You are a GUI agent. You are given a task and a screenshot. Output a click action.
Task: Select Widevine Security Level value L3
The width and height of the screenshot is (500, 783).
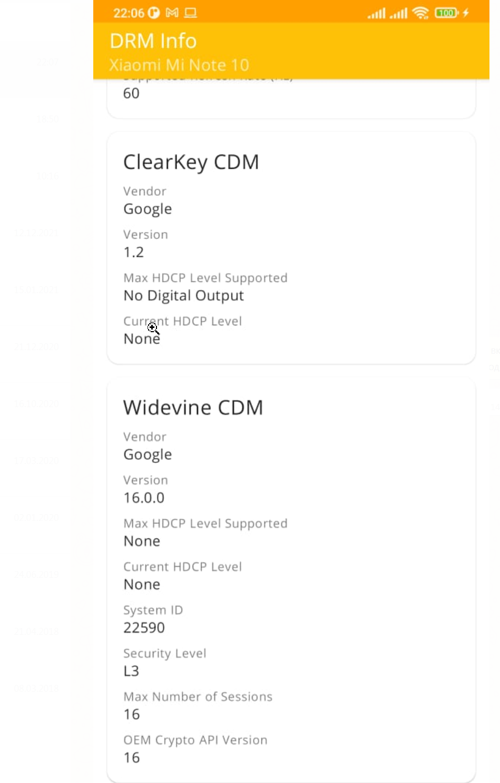click(131, 671)
